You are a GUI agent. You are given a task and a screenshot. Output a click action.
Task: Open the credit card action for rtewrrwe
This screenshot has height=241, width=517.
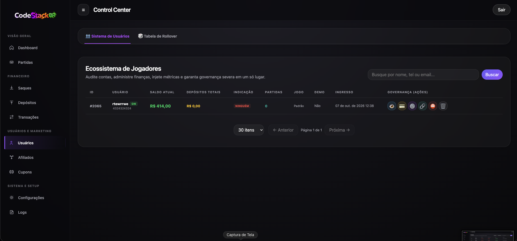pos(402,106)
